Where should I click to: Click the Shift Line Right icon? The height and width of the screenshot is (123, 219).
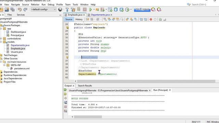tap(145, 19)
